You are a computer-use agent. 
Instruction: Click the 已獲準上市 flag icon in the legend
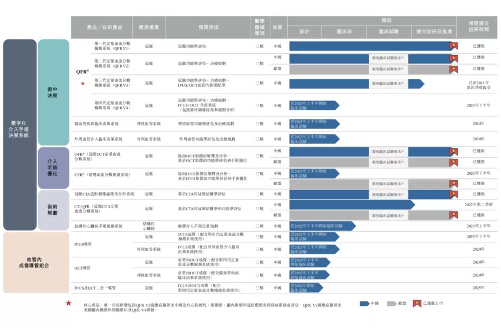[x=416, y=304]
